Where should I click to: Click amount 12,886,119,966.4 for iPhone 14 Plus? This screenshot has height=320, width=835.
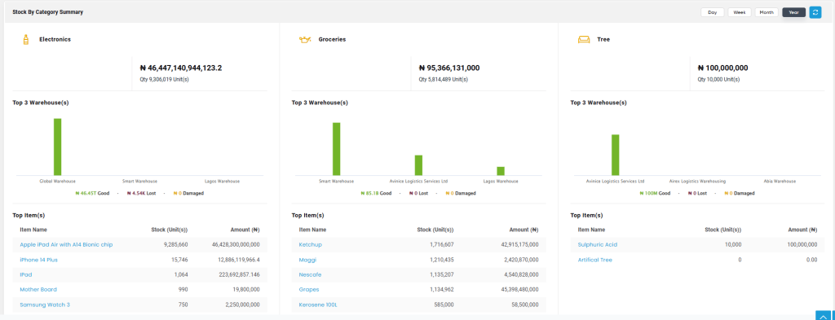(x=239, y=260)
